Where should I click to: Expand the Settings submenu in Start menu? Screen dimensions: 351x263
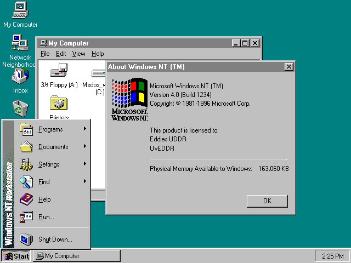point(49,164)
